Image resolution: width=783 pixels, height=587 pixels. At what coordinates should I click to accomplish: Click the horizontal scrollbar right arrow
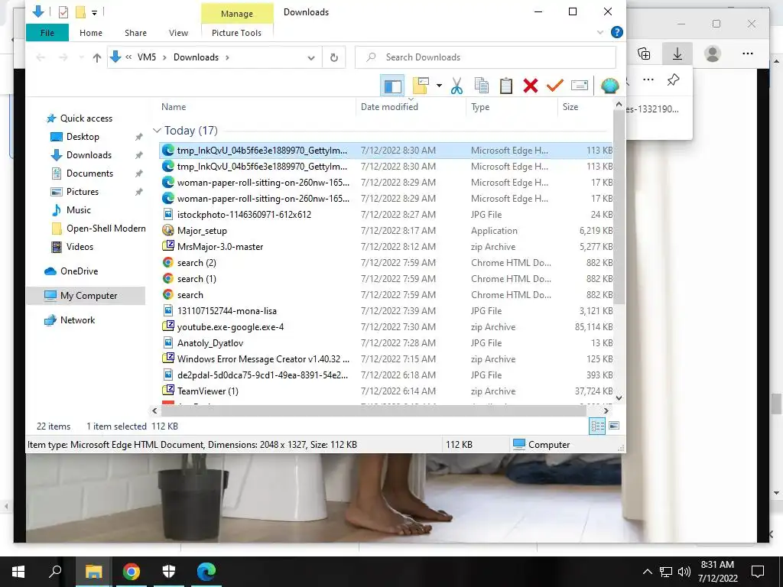[606, 410]
